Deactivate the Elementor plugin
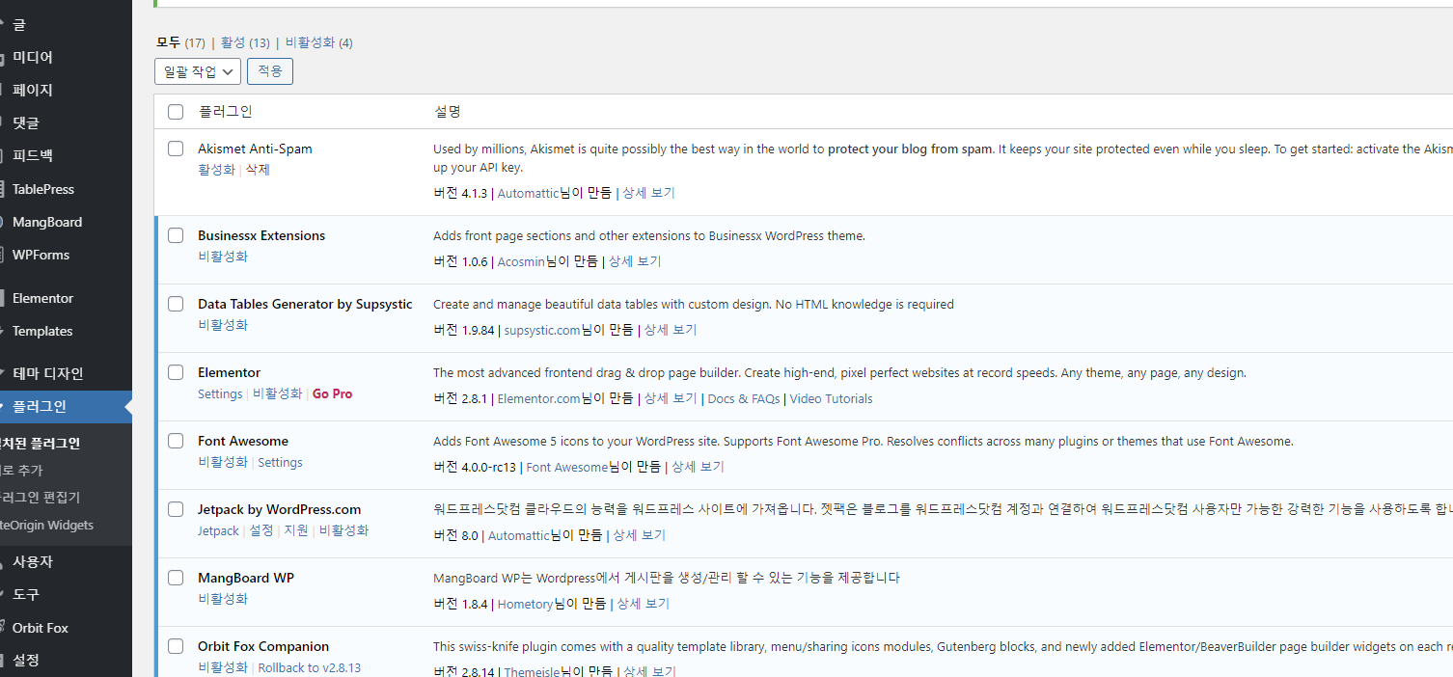 point(278,393)
